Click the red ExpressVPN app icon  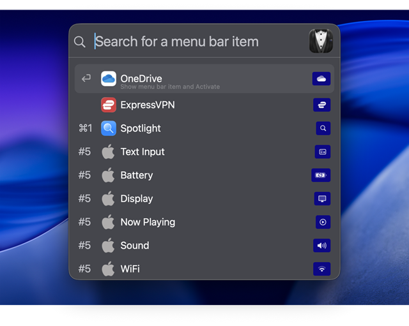coord(109,105)
